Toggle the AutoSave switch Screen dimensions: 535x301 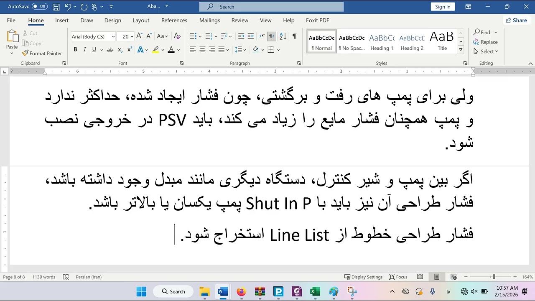tap(40, 7)
